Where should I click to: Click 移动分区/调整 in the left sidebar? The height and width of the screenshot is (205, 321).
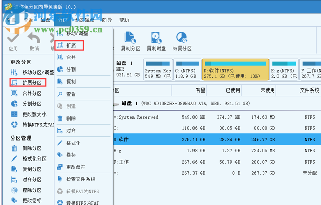pyautogui.click(x=32, y=72)
